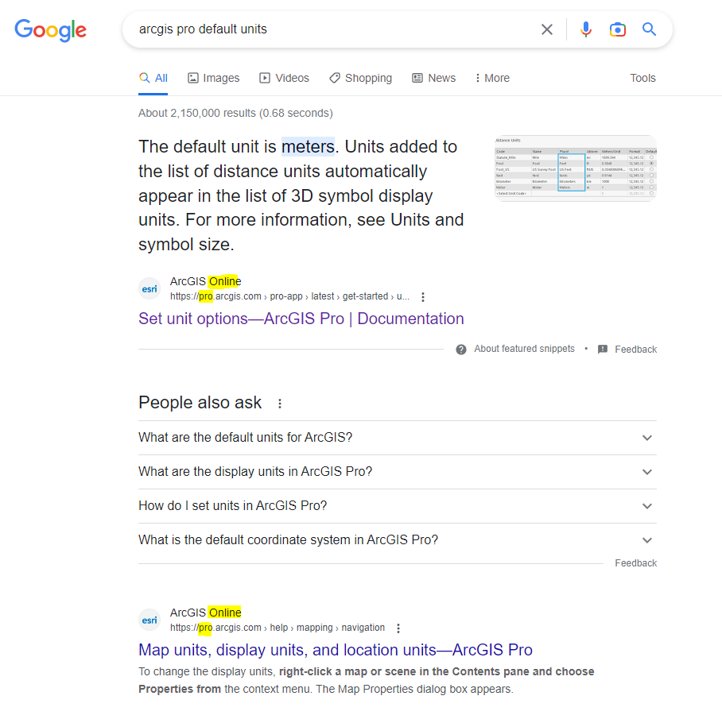The image size is (722, 719).
Task: Clear the search box using the X icon
Action: point(547,29)
